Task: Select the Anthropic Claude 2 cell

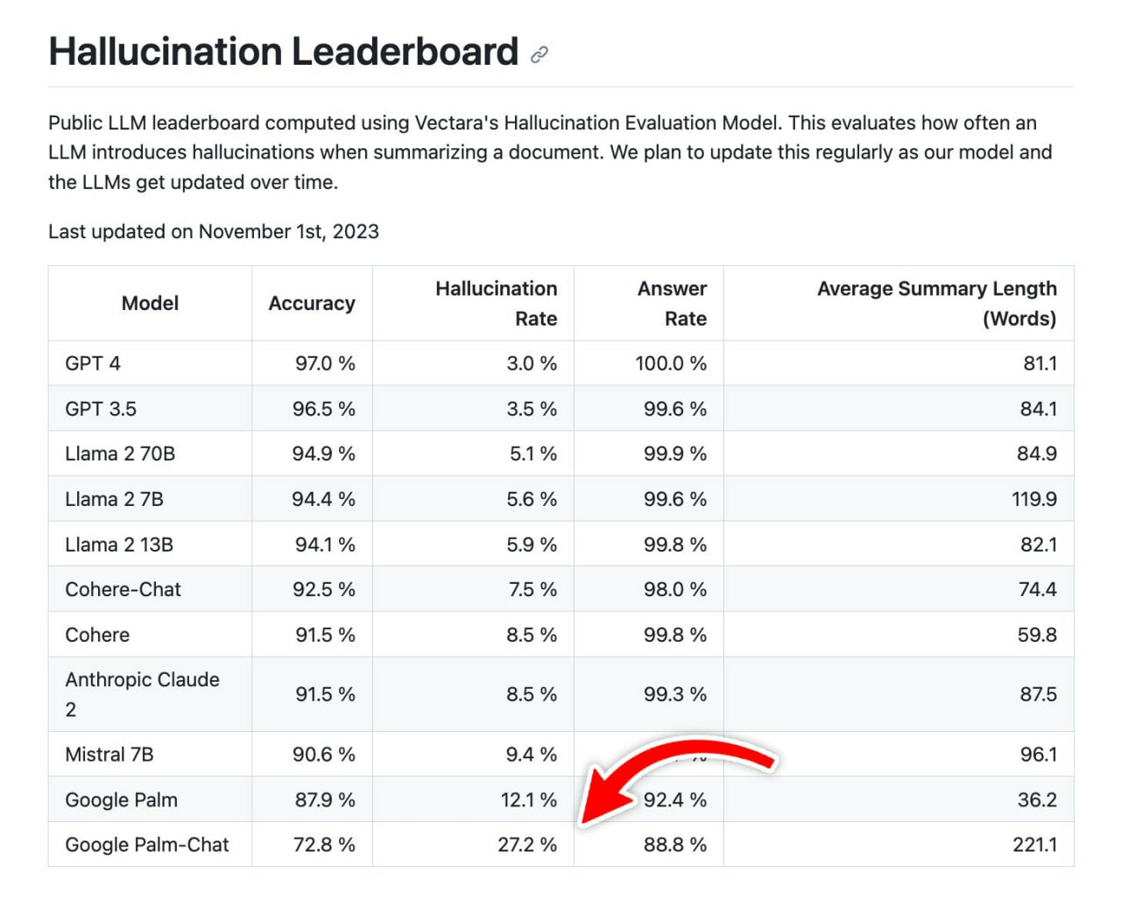Action: [150, 694]
